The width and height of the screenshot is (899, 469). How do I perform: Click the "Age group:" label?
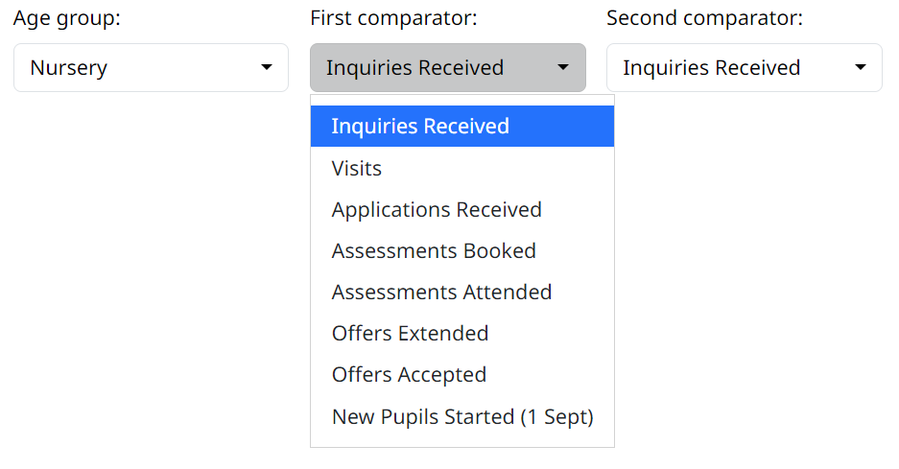tap(67, 18)
